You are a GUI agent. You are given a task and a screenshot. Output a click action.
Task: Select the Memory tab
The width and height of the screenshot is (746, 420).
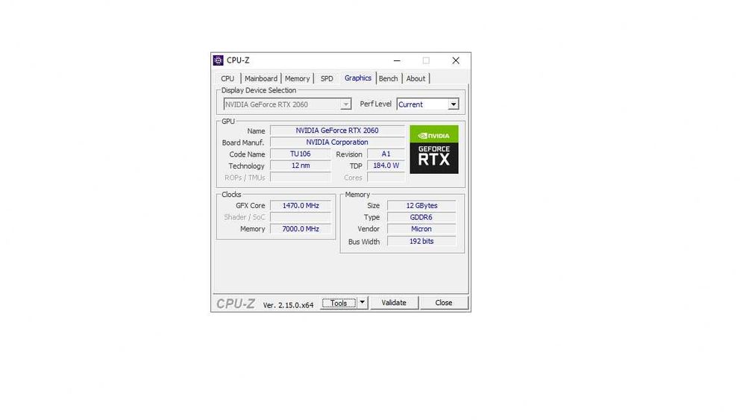[x=297, y=78]
